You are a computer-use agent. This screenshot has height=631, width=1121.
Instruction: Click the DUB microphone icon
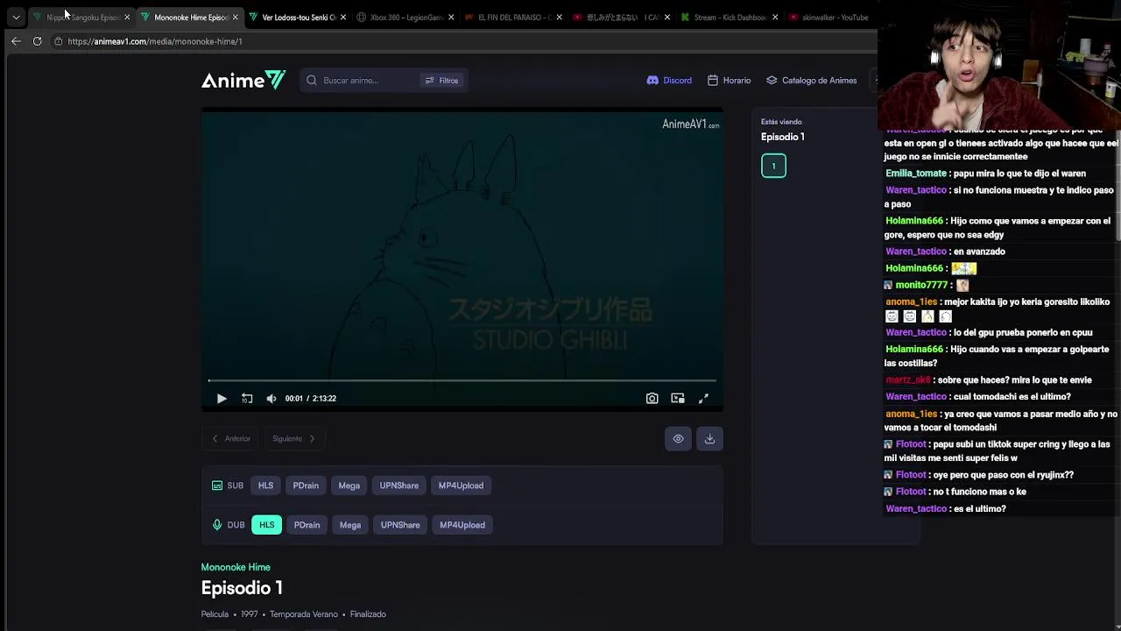tap(217, 525)
